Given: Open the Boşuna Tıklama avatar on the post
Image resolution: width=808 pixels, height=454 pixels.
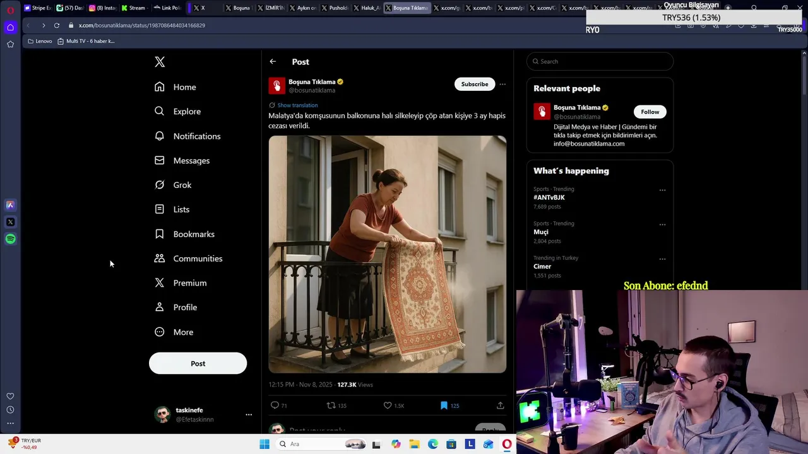Looking at the screenshot, I should pos(276,86).
